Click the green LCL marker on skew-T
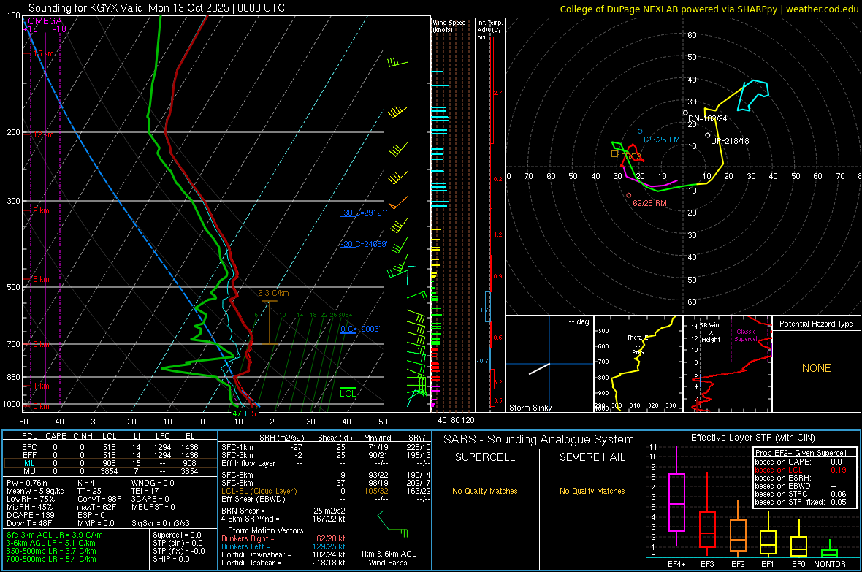The width and height of the screenshot is (862, 572). point(348,393)
